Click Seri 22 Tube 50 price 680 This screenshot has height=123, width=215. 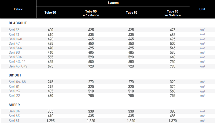click(x=50, y=96)
